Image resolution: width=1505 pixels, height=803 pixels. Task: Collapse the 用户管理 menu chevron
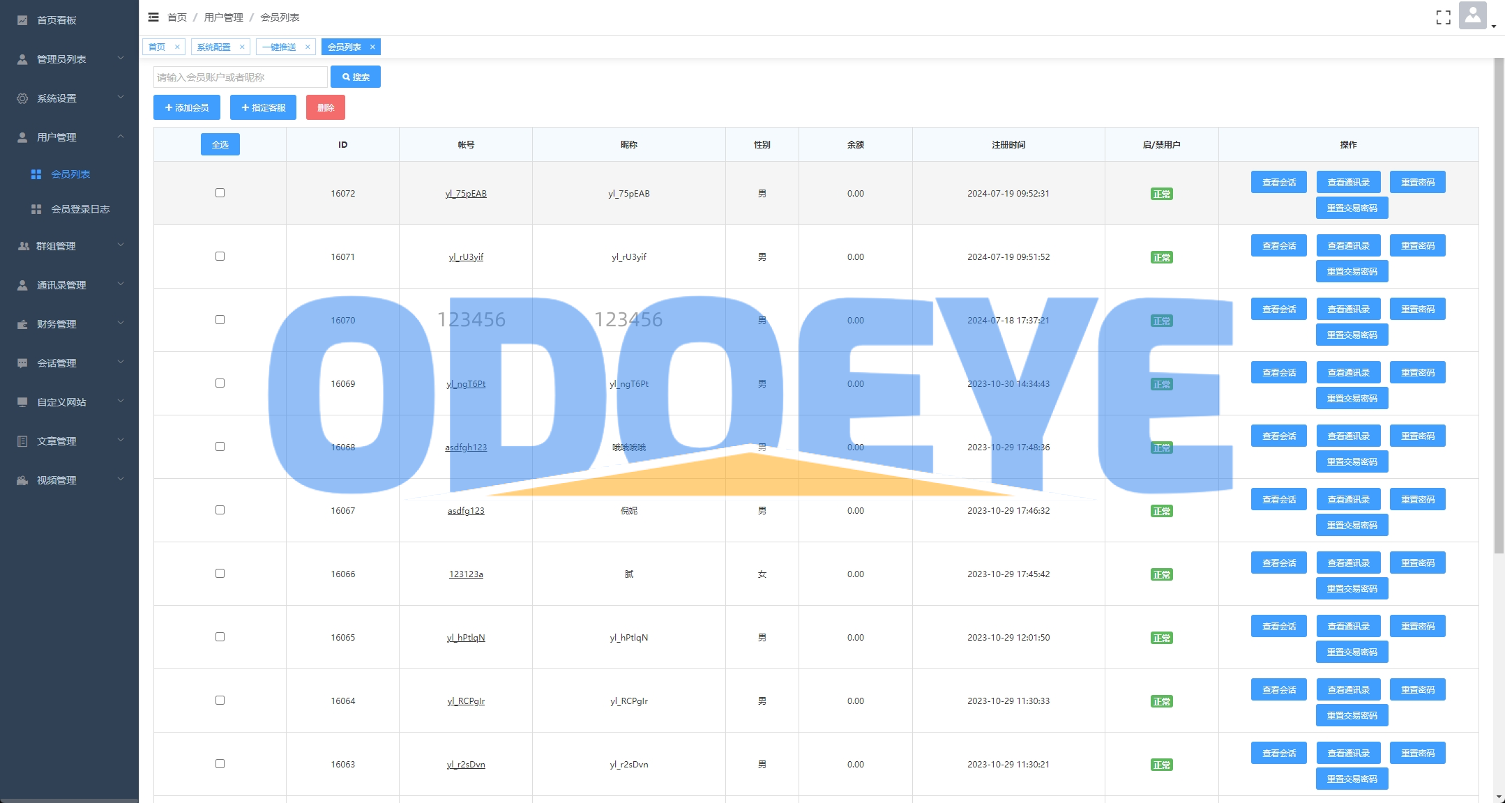pos(120,136)
